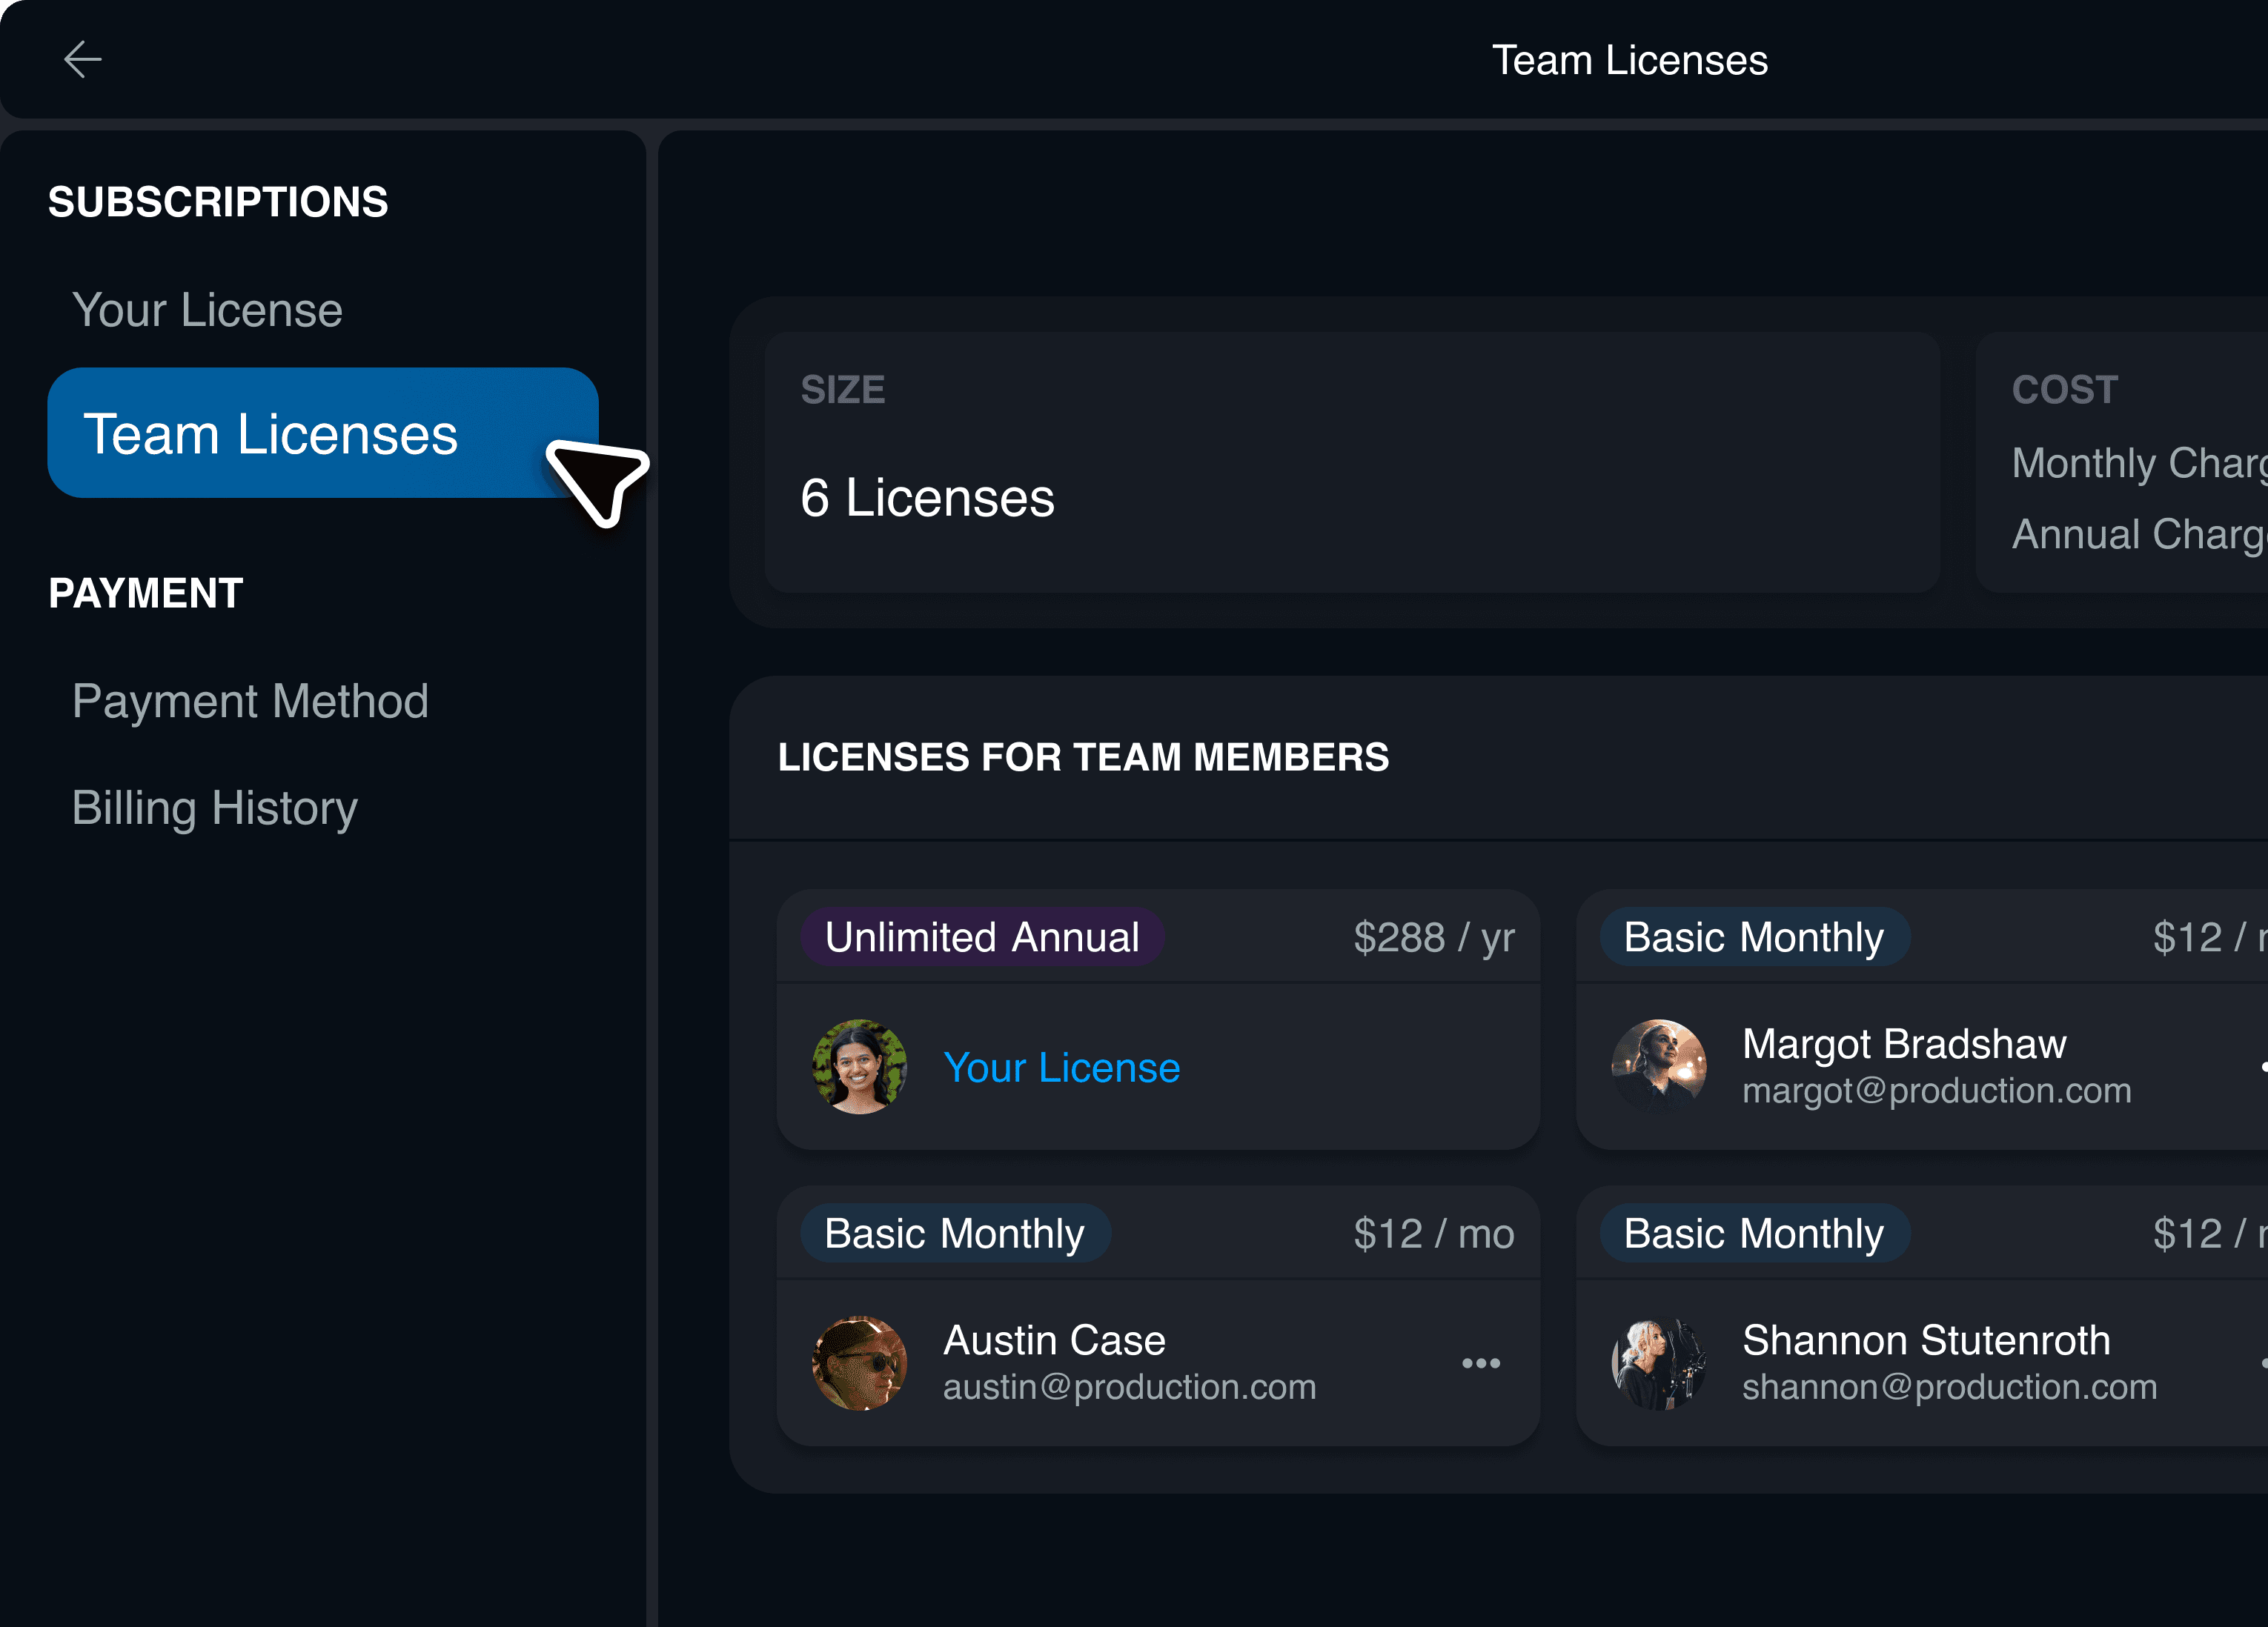
Task: Click Austin Case's avatar photo
Action: click(859, 1363)
